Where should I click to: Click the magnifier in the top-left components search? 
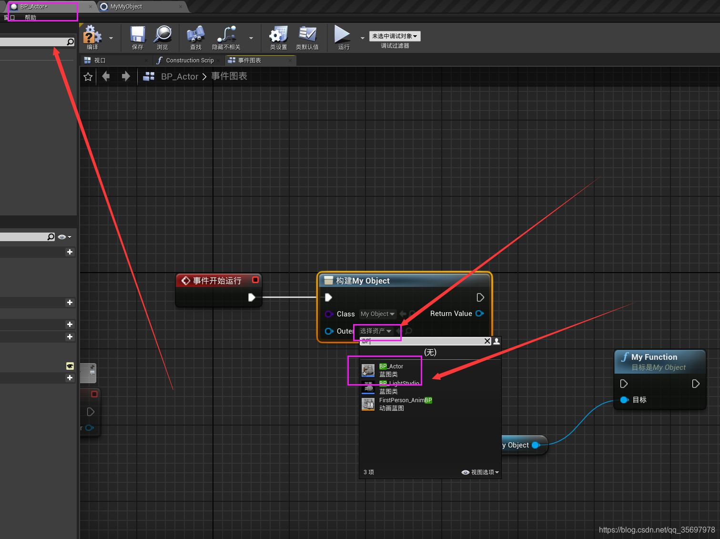coord(71,42)
